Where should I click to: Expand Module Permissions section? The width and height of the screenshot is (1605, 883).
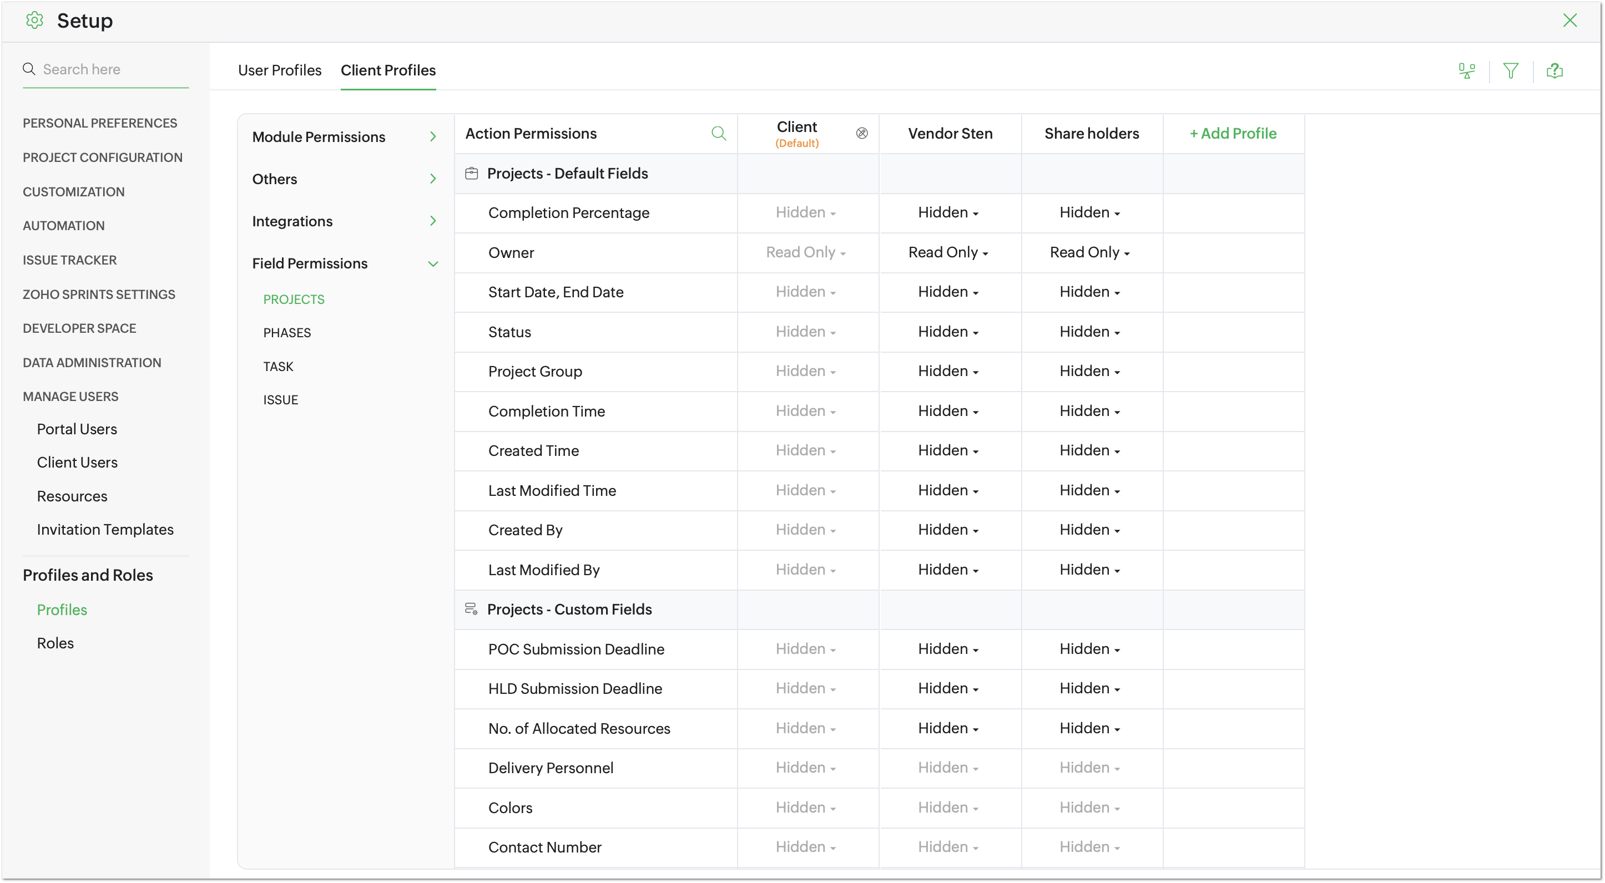[x=433, y=137]
